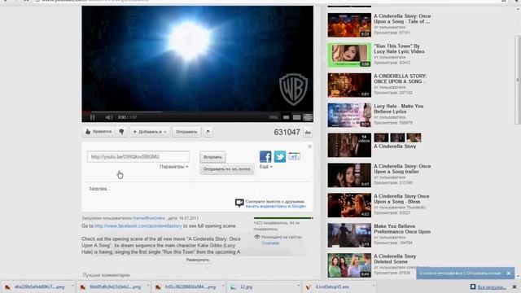Seek along the video progress bar

(197, 112)
